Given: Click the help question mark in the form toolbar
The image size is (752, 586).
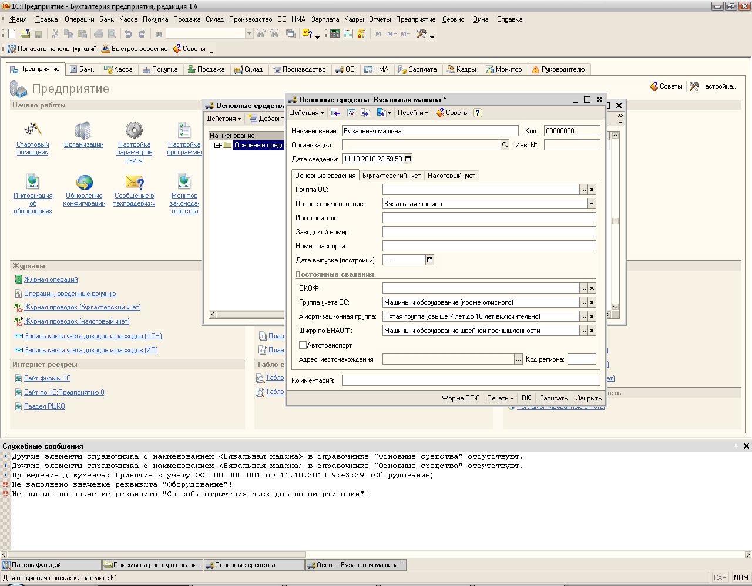Looking at the screenshot, I should click(x=478, y=113).
